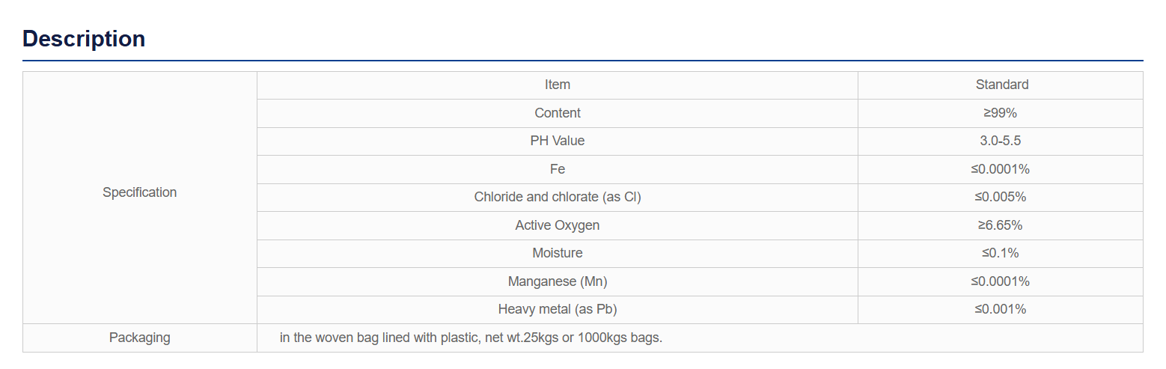Image resolution: width=1166 pixels, height=369 pixels.
Task: Click the ≥99% standard value
Action: tap(1001, 113)
